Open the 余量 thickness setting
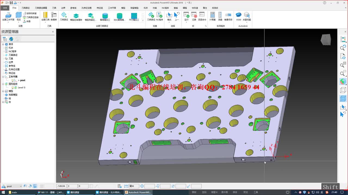 tap(27, 21)
